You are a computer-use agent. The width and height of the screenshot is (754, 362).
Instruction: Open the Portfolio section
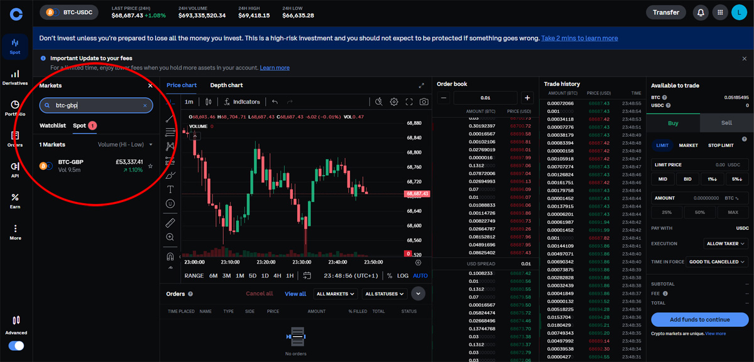pyautogui.click(x=15, y=108)
